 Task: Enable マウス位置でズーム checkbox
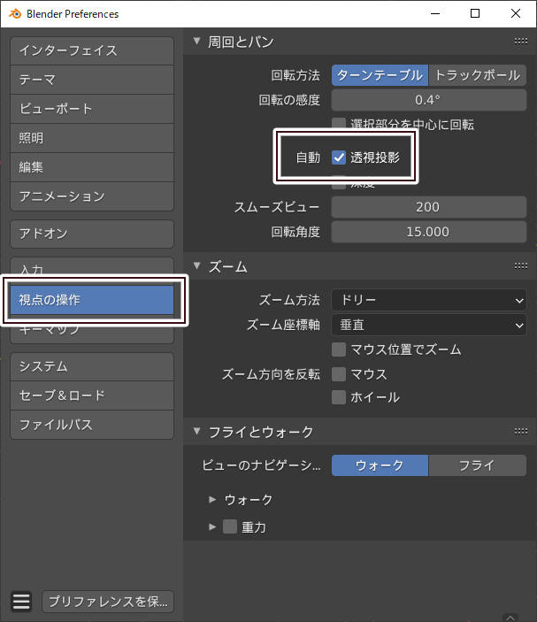(339, 349)
